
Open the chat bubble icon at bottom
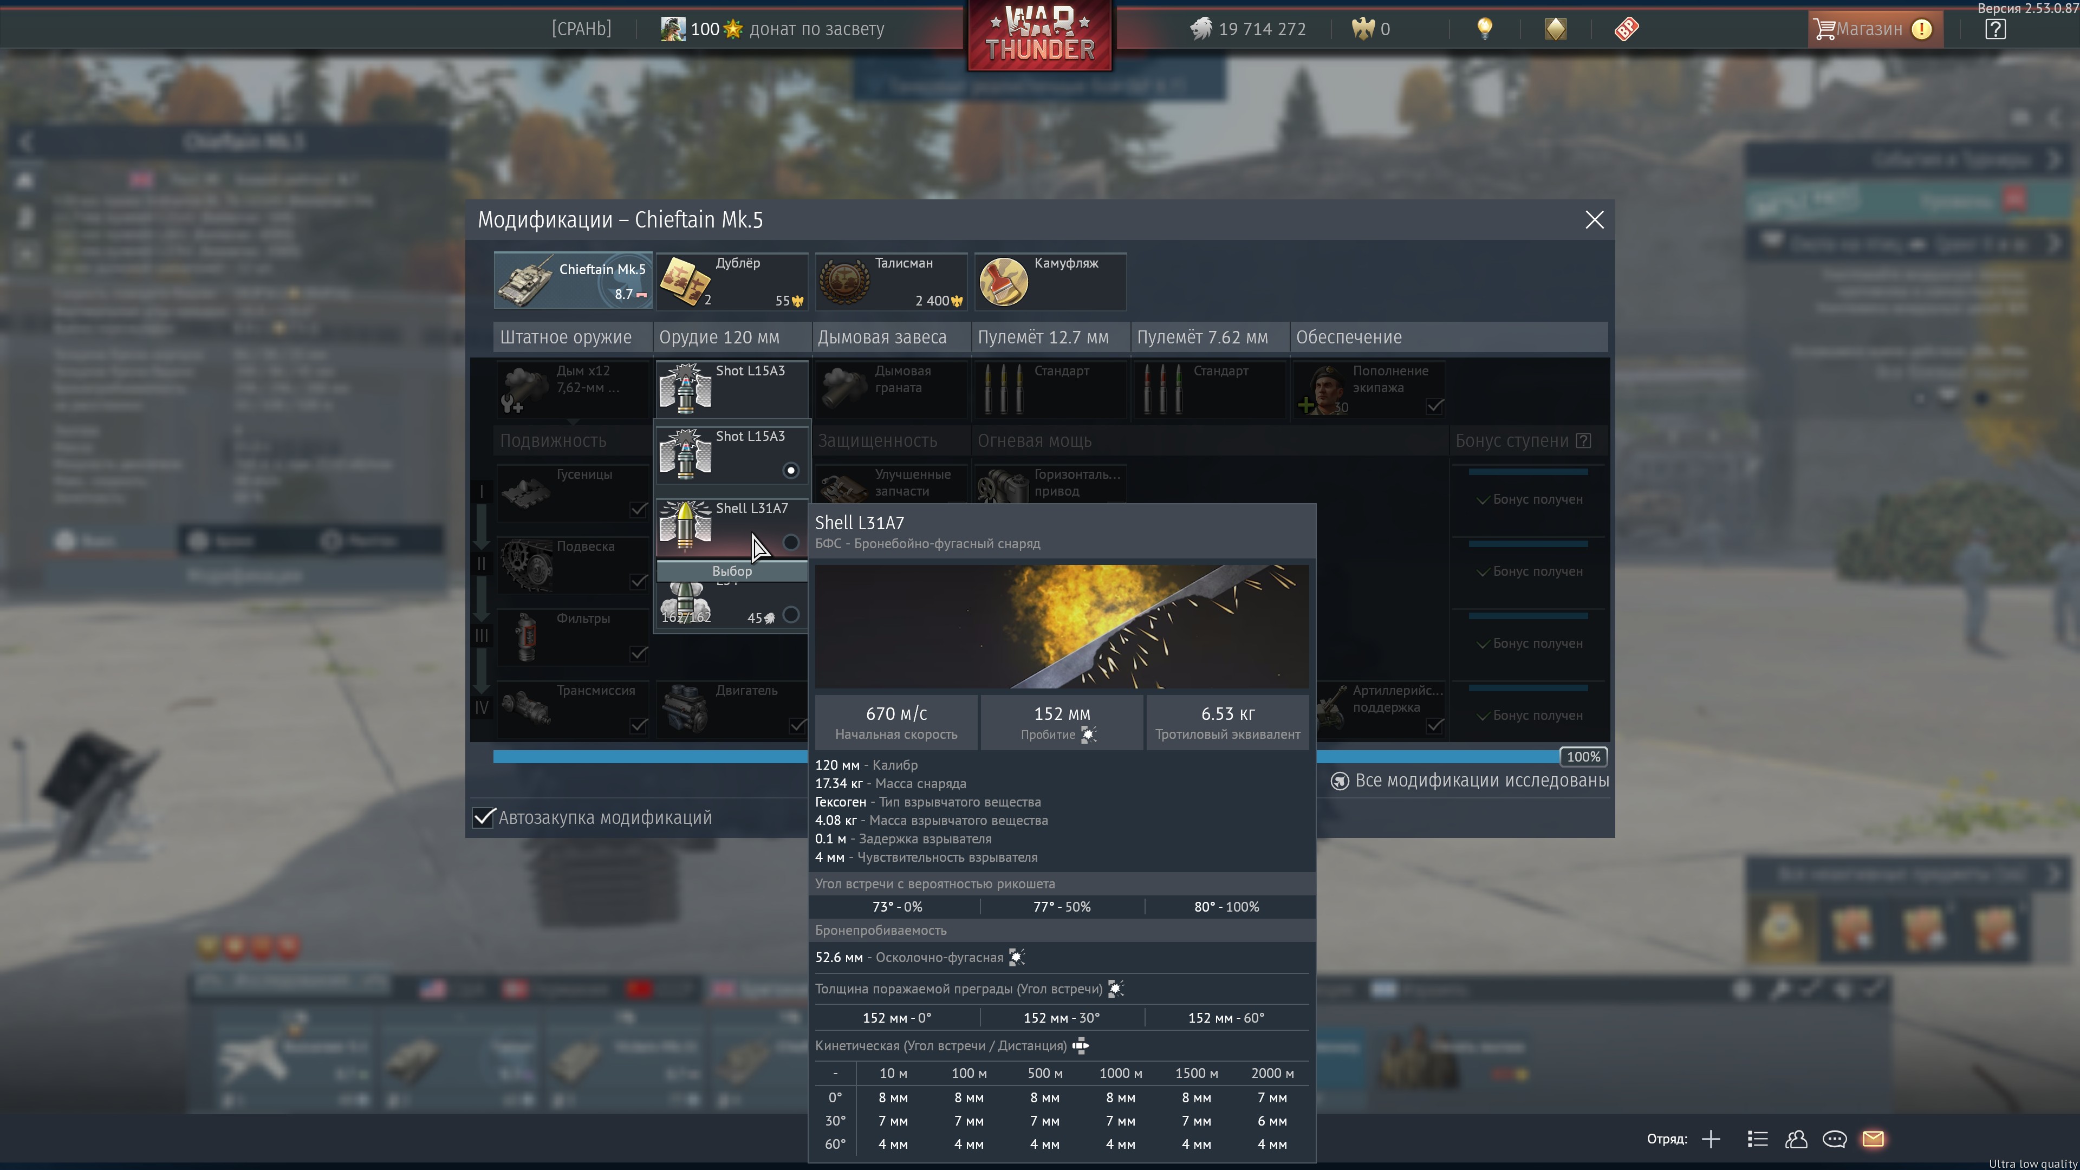coord(1834,1139)
